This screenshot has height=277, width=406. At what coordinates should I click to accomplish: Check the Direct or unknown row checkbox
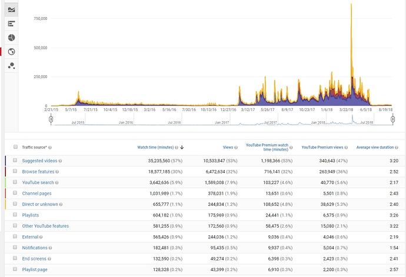(x=15, y=203)
